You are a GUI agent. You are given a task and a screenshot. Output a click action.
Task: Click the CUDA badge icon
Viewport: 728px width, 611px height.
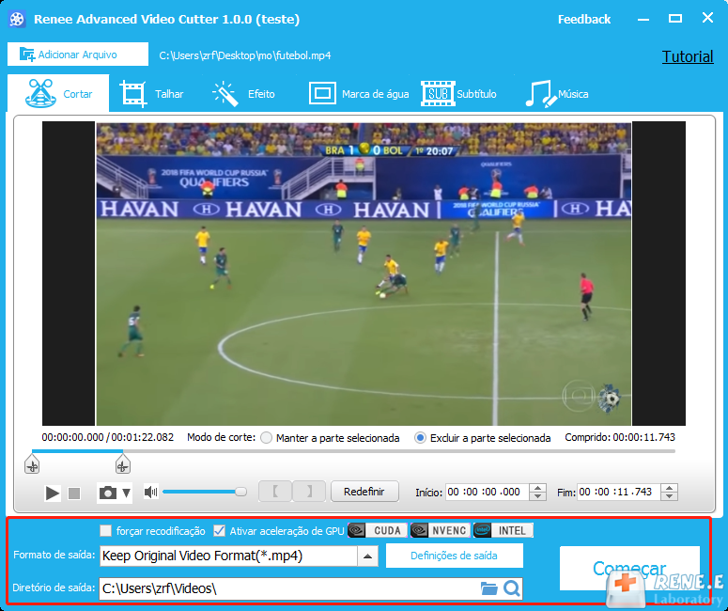(378, 530)
